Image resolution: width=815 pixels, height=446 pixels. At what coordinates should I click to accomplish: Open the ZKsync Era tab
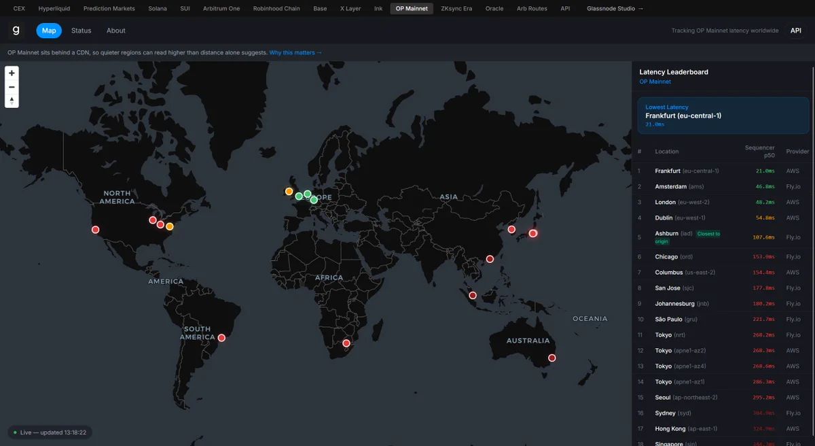[456, 9]
